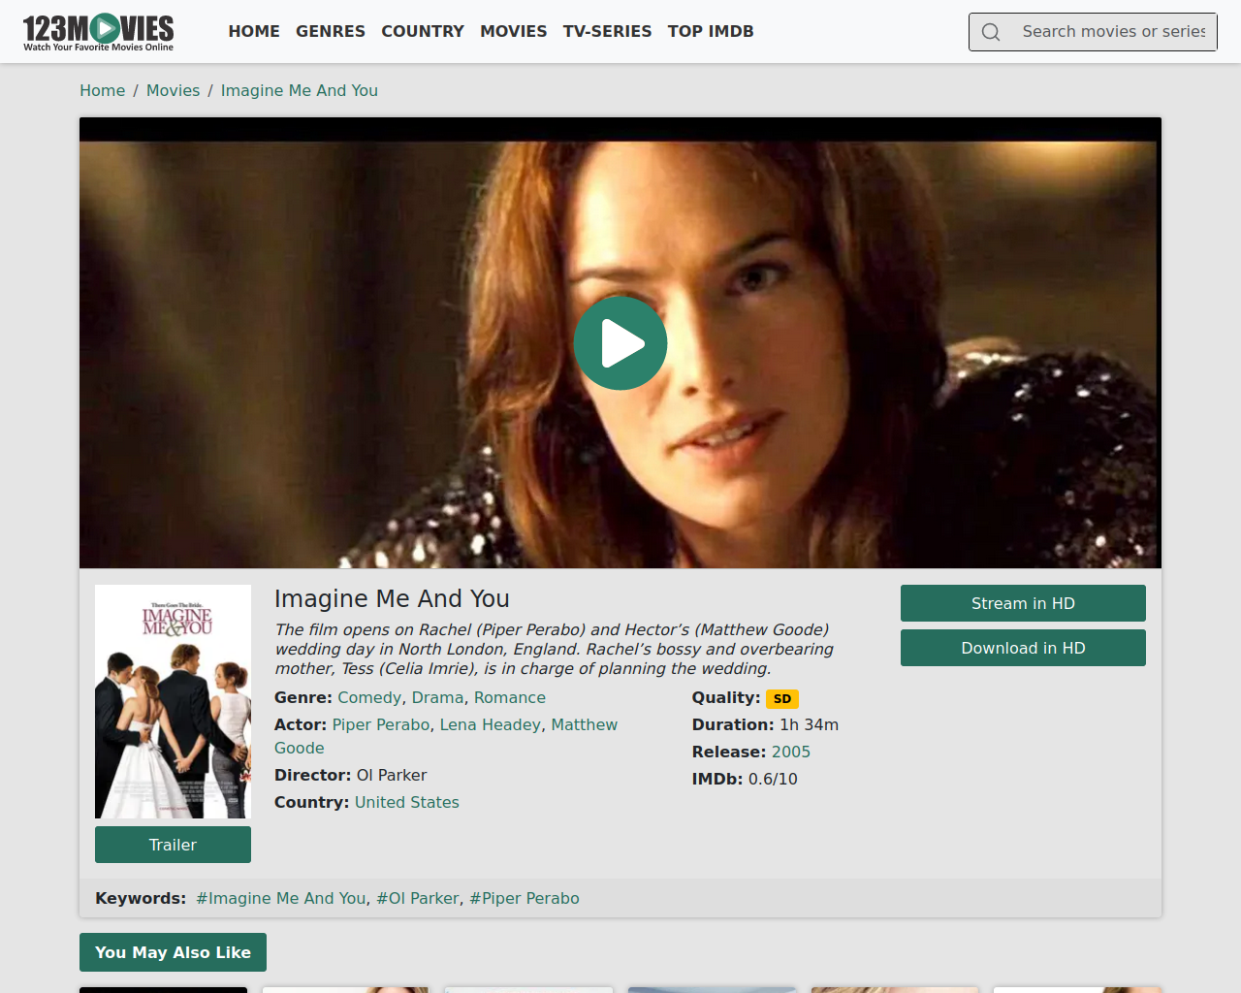Image resolution: width=1241 pixels, height=993 pixels.
Task: Open the GENRES menu
Action: point(331,31)
